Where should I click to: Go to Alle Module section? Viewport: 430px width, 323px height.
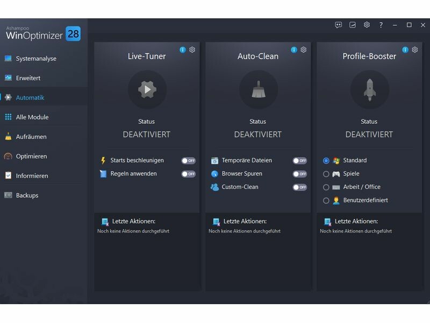32,117
